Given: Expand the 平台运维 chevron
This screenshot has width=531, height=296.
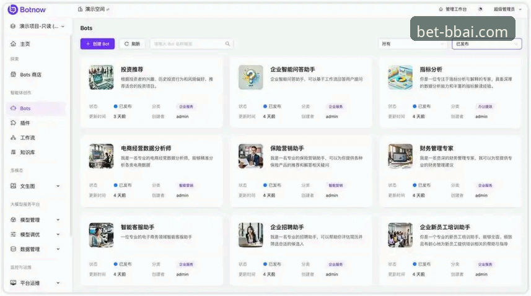Looking at the screenshot, I should click(x=58, y=283).
